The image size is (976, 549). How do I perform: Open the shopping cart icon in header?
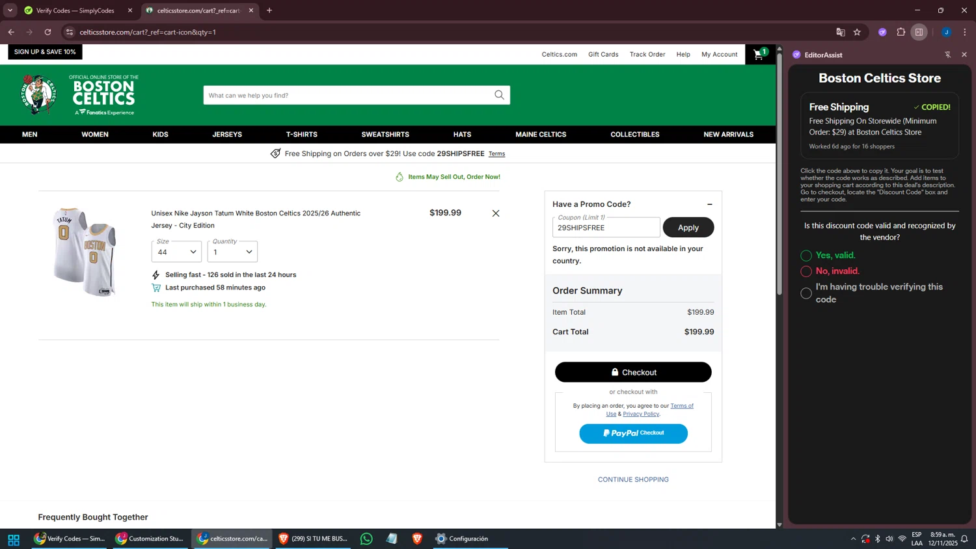click(759, 54)
